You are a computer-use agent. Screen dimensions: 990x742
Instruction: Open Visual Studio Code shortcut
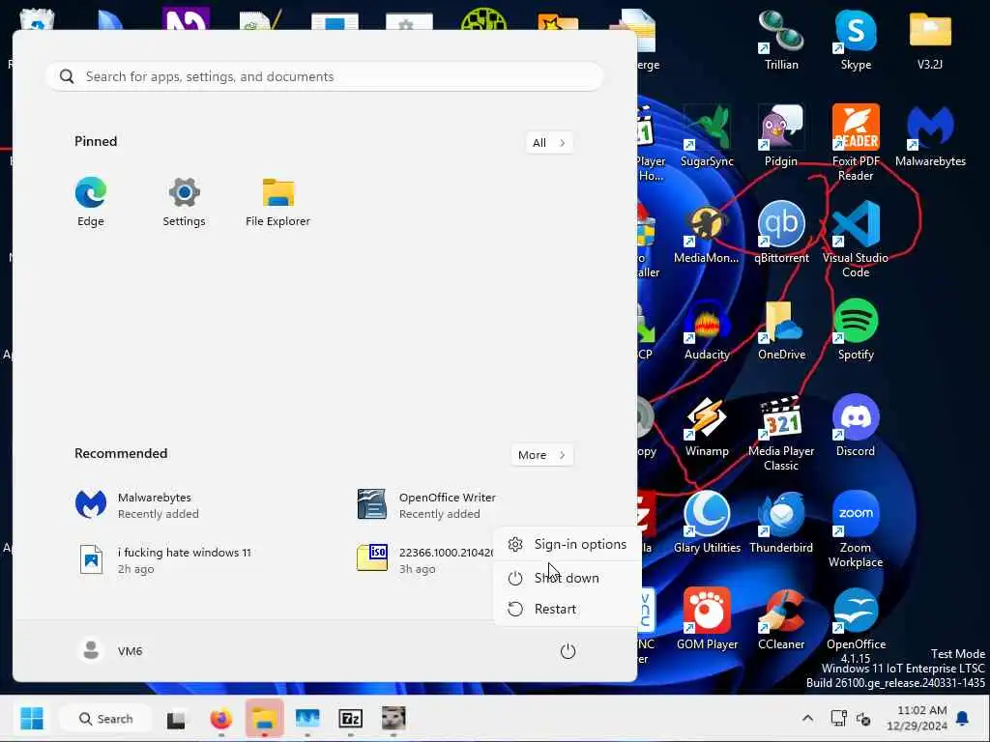coord(856,240)
